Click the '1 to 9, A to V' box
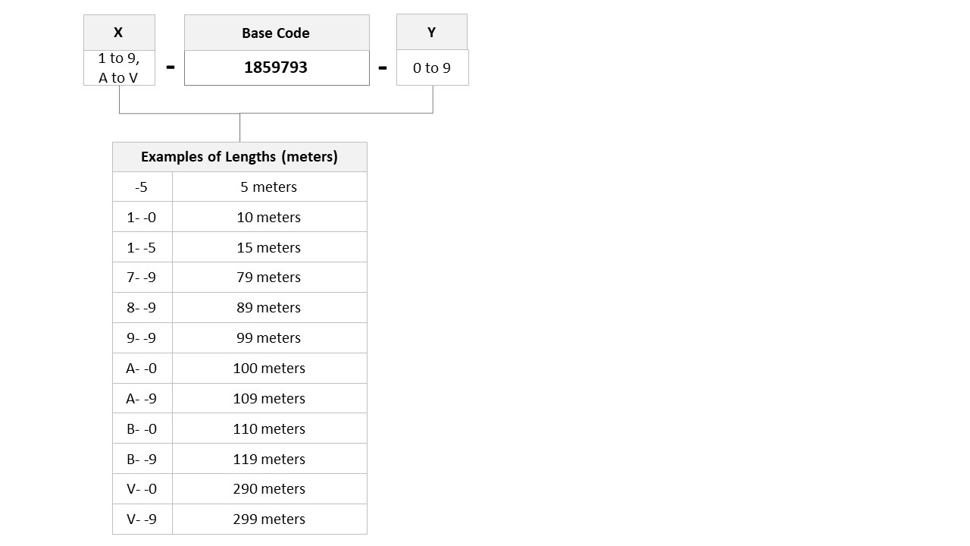 tap(119, 67)
